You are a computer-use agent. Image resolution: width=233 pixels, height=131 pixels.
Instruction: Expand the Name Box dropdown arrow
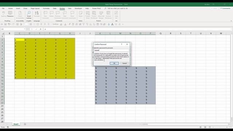tap(25, 29)
